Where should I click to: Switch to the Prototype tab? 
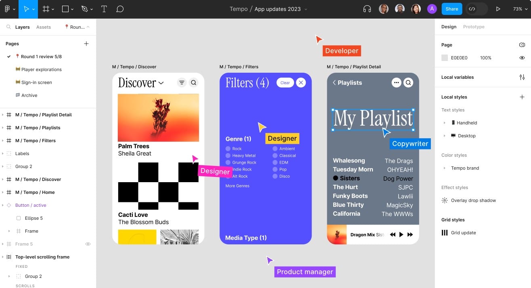(x=473, y=27)
